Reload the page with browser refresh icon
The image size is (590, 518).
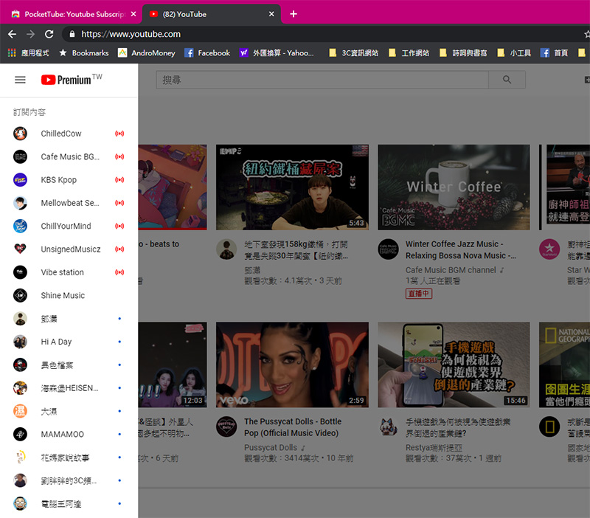pyautogui.click(x=49, y=34)
